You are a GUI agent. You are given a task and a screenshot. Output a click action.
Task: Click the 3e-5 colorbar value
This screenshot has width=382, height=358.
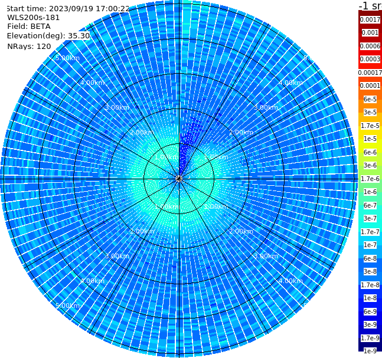coord(370,112)
